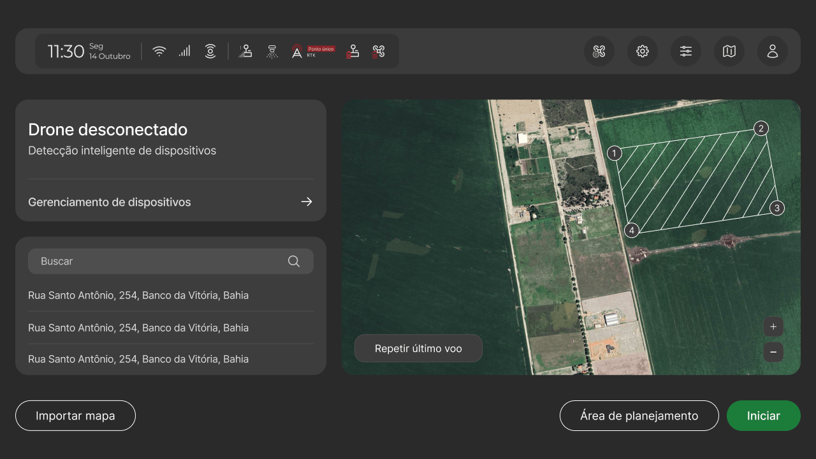Select waypoint 1 on the field
Screen dimensions: 816x459
(614, 153)
